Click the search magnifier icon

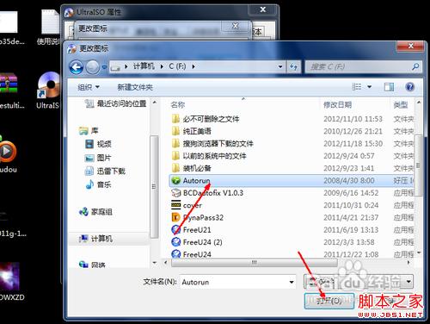point(415,67)
